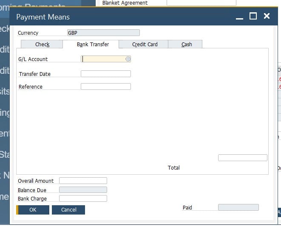Minimize the Payment Means window
Image resolution: width=281 pixels, height=226 pixels.
click(240, 17)
